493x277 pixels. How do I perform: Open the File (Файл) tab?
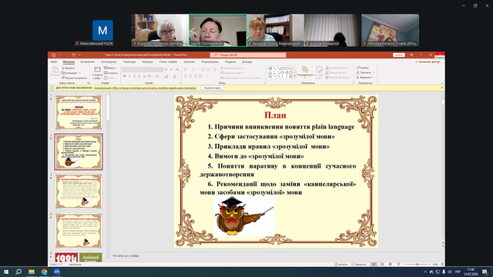pos(54,62)
